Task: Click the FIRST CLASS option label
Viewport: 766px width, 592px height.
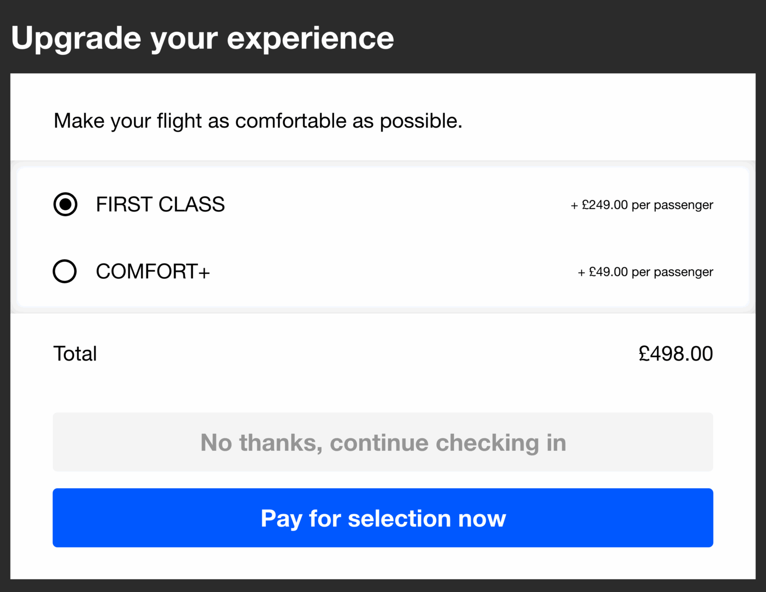Action: (160, 204)
